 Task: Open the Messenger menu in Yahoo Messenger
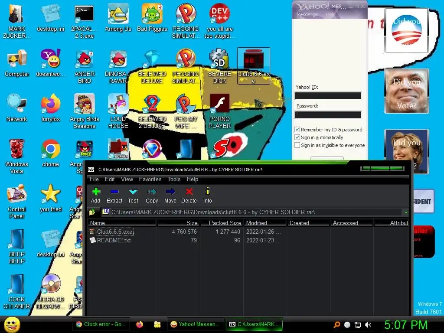307,14
